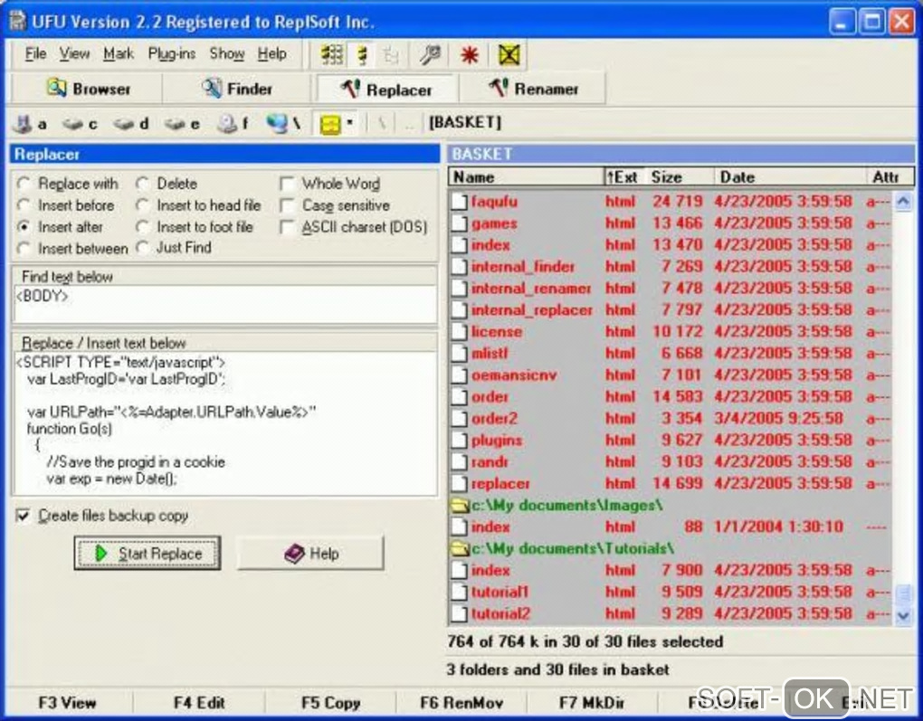
Task: Click the F3 View button
Action: [x=67, y=703]
